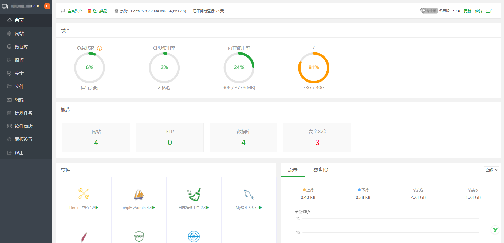This screenshot has width=504, height=243.
Task: Click the 更新 link in the header
Action: click(467, 11)
